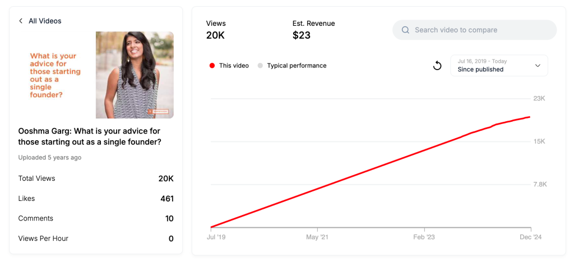Screen dimensions: 574x261
Task: Click the Feb '23 axis marker
Action: [x=424, y=237]
